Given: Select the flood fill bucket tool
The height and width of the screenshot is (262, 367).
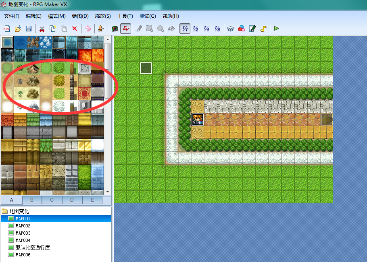Looking at the screenshot, I should [x=171, y=29].
